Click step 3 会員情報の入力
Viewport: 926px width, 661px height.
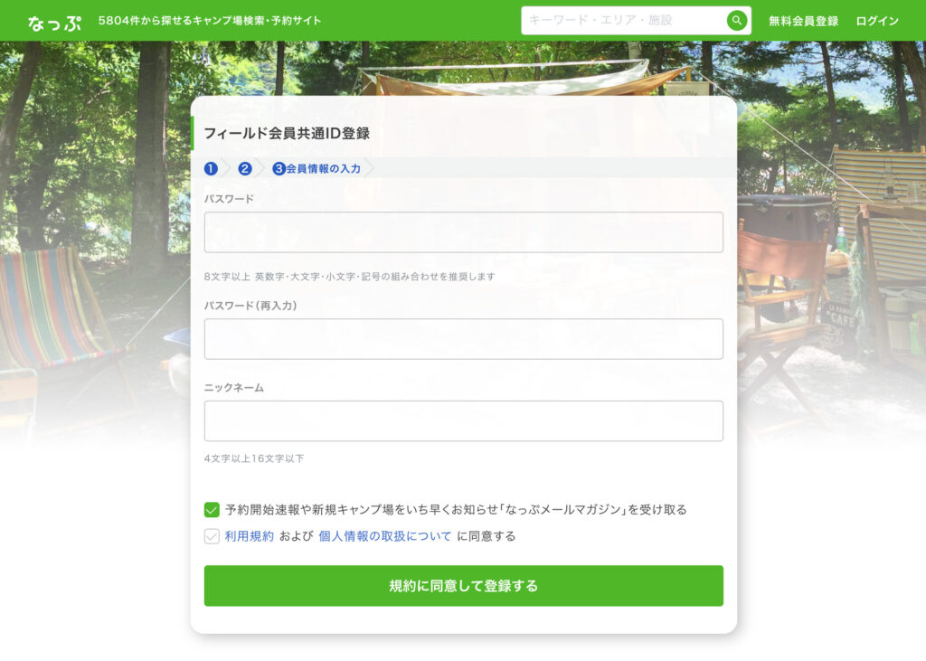pyautogui.click(x=317, y=168)
